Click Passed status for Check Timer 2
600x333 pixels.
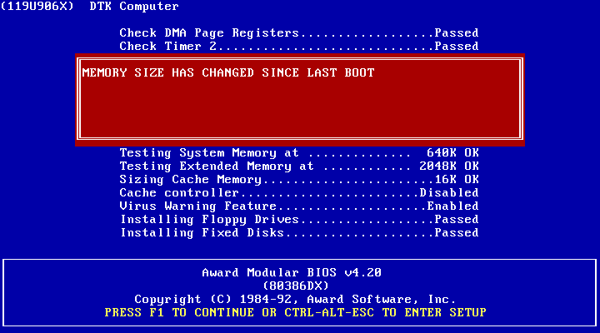[456, 47]
